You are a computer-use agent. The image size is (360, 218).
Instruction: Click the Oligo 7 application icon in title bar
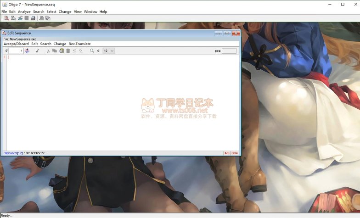(x=5, y=5)
